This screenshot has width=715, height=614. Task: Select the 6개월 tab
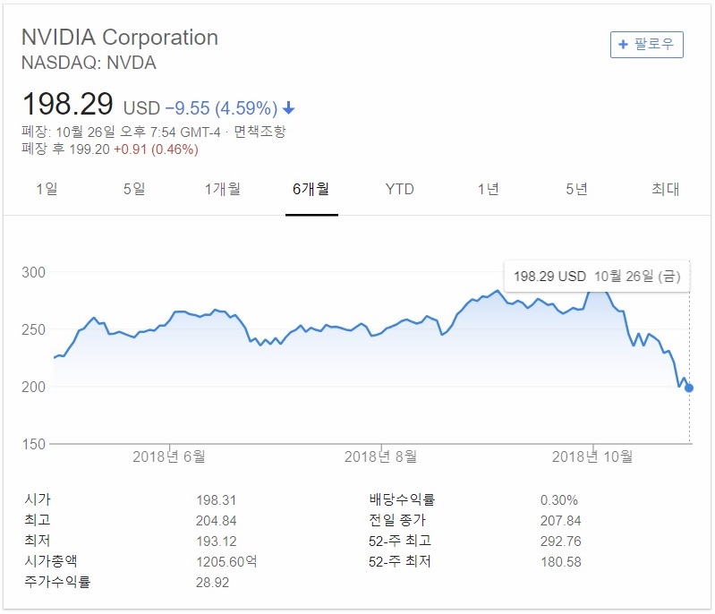point(311,189)
